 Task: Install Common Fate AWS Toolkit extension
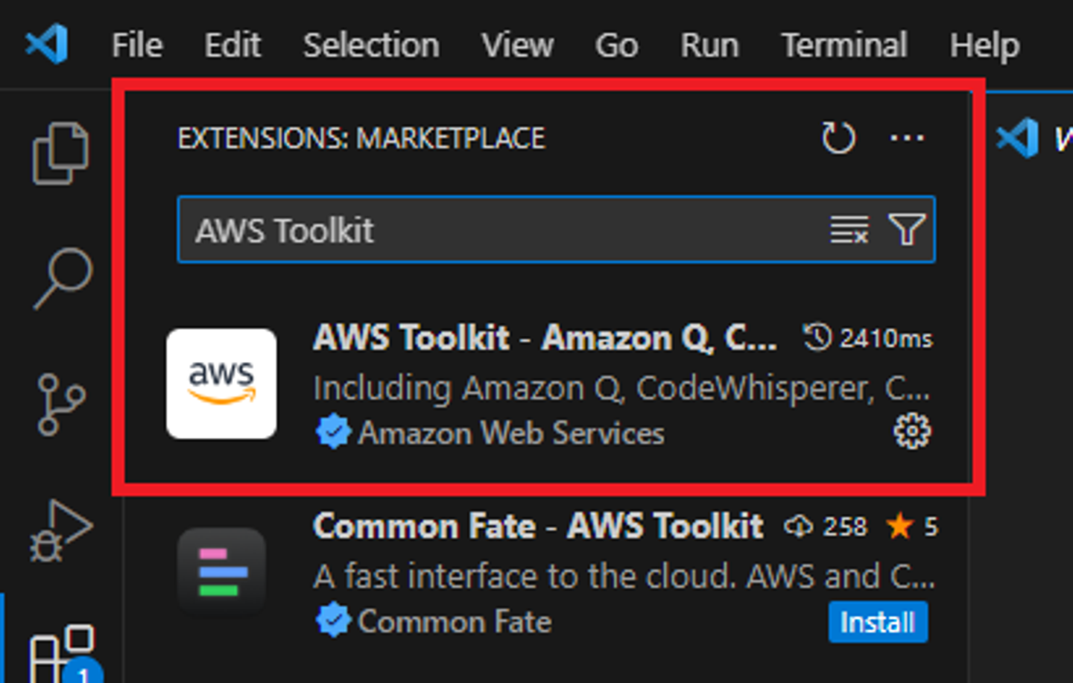click(x=878, y=622)
